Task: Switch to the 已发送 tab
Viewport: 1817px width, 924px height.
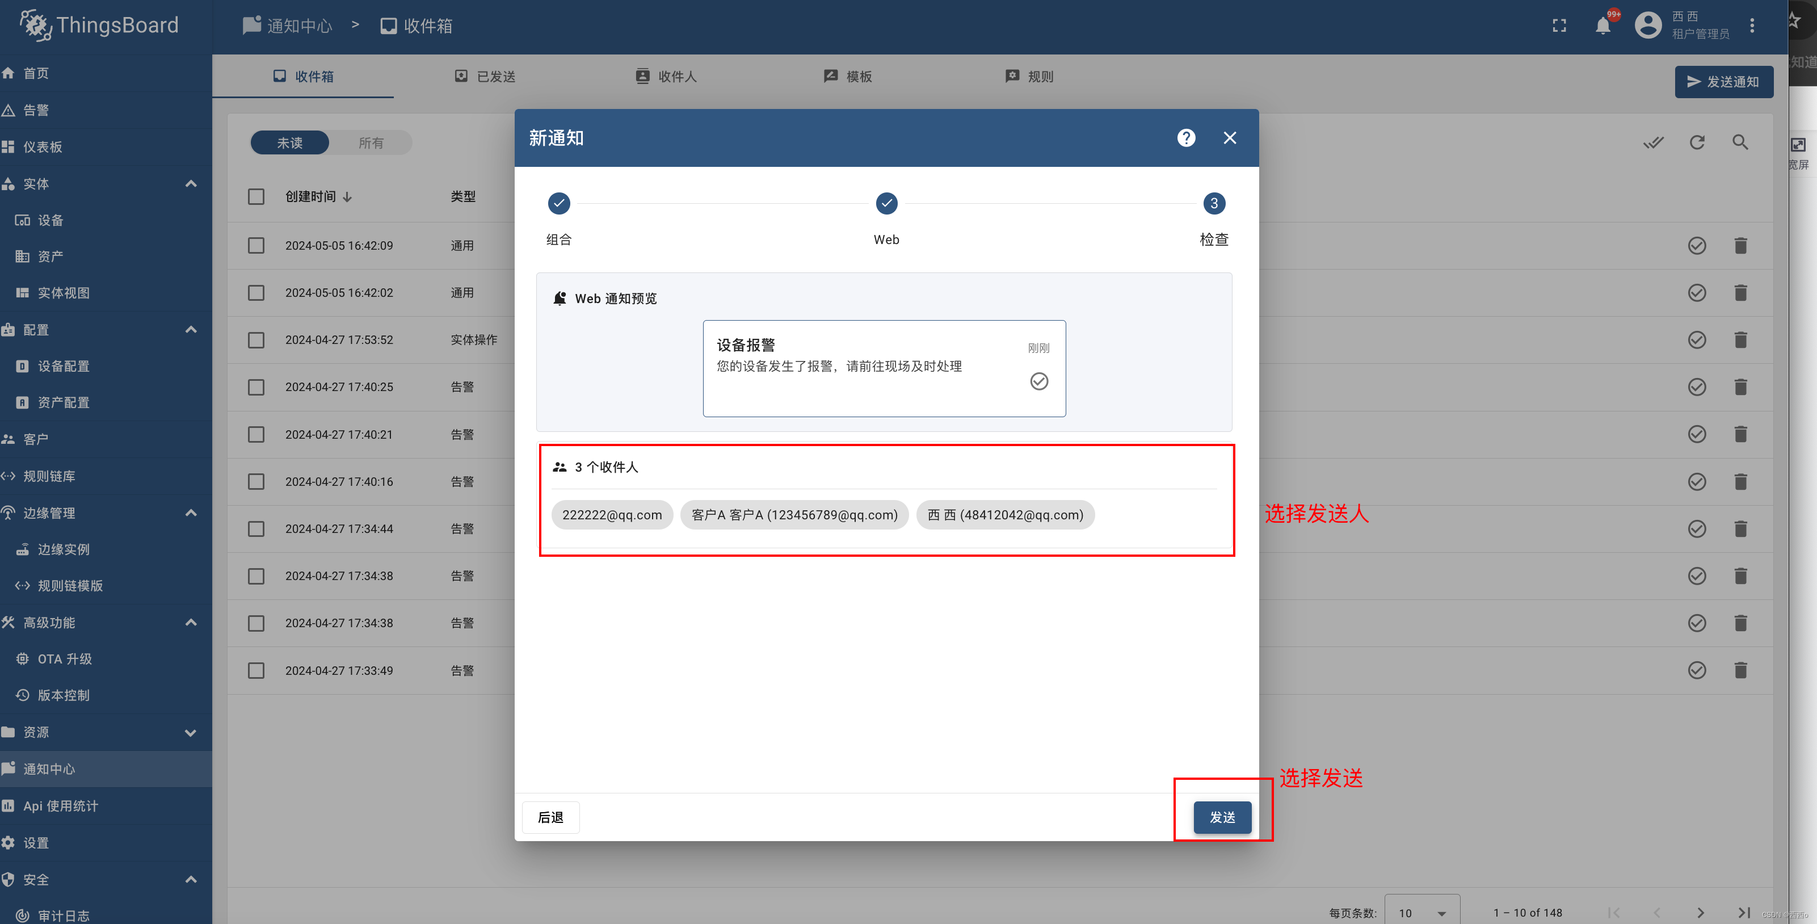Action: tap(485, 76)
